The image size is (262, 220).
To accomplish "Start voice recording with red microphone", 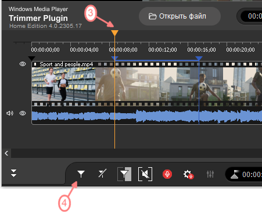I will [x=167, y=174].
